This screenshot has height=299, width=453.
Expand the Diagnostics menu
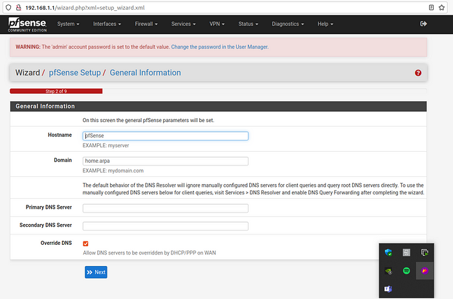(288, 24)
